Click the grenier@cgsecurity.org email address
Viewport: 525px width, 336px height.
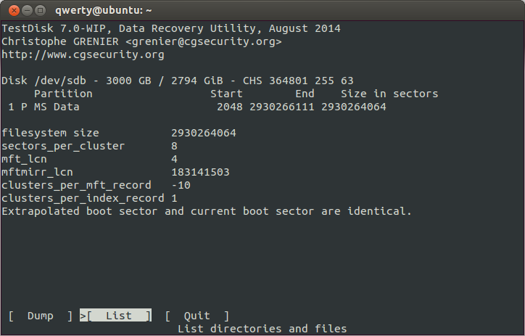204,41
